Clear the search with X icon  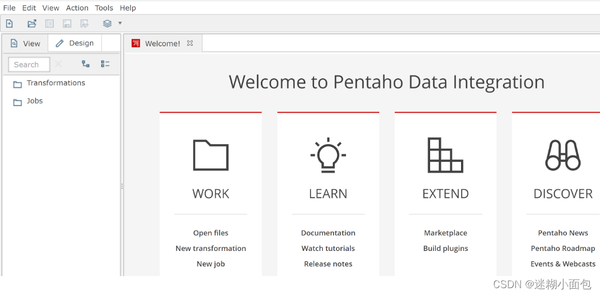(58, 64)
